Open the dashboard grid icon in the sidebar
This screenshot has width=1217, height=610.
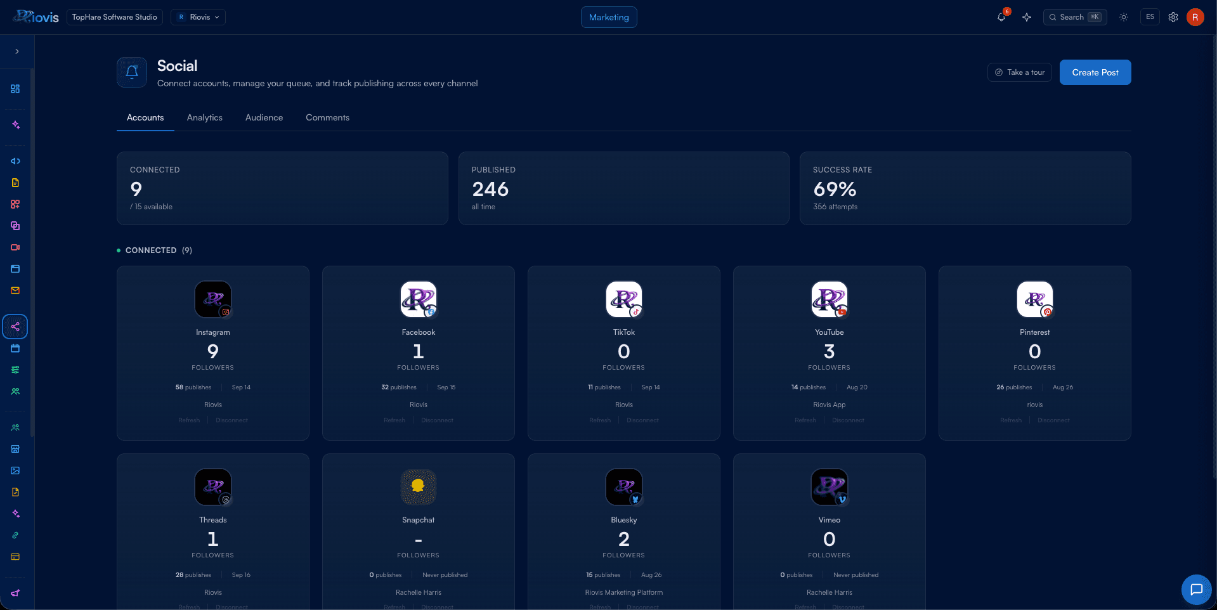pos(15,89)
